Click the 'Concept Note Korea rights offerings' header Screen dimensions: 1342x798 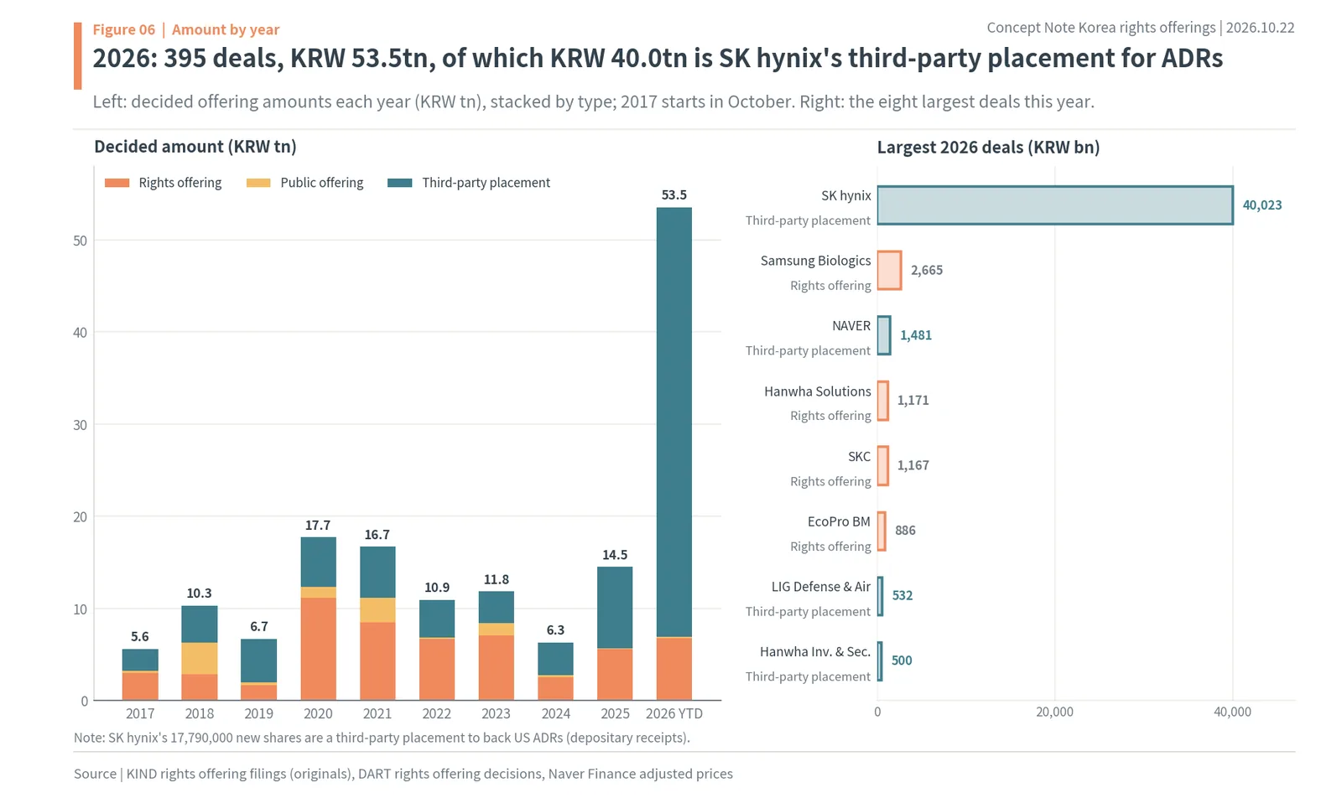click(x=1101, y=28)
